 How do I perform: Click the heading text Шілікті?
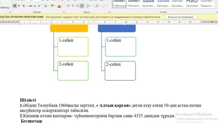point(28,100)
